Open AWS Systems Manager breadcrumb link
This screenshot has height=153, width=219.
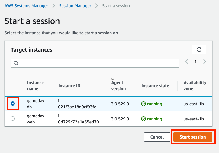click(26, 6)
